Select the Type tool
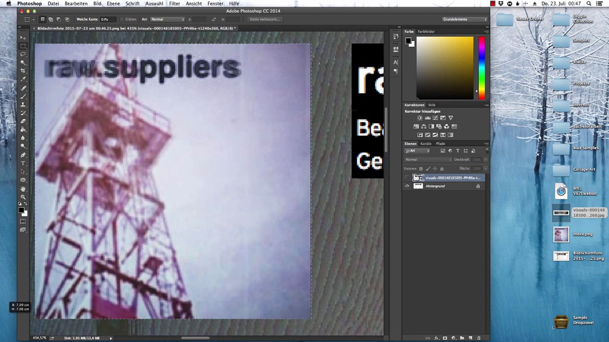Screen dimensions: 609x342 (x=23, y=163)
